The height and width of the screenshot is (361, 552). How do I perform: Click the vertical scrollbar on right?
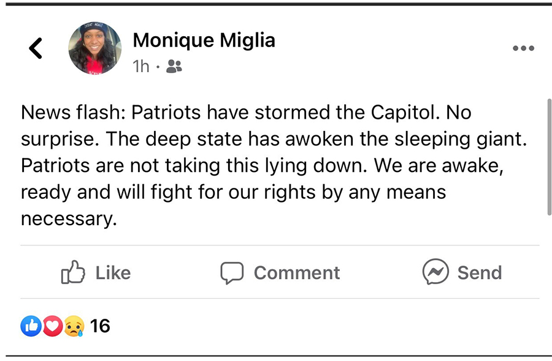(x=548, y=156)
